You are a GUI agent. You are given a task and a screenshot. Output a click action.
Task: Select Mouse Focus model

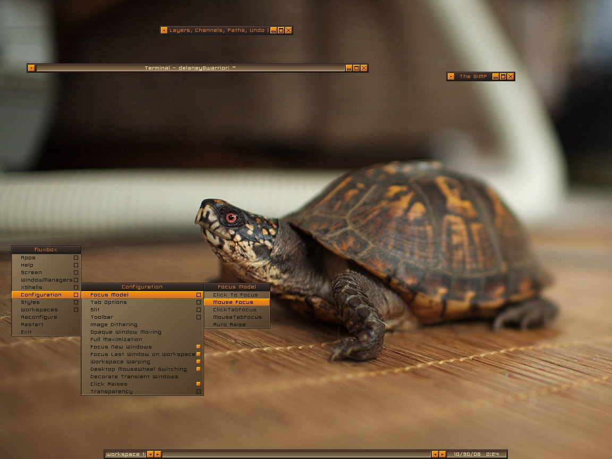click(237, 302)
